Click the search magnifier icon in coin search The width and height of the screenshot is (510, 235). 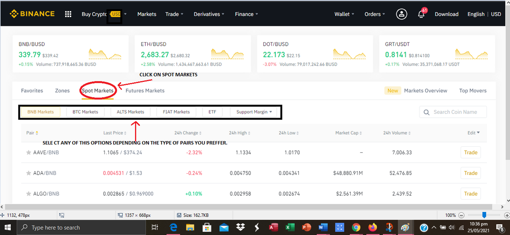point(427,112)
